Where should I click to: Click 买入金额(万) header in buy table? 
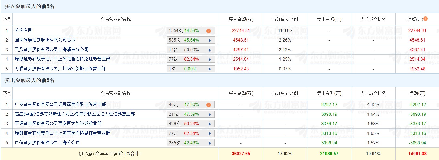[x=241, y=19]
